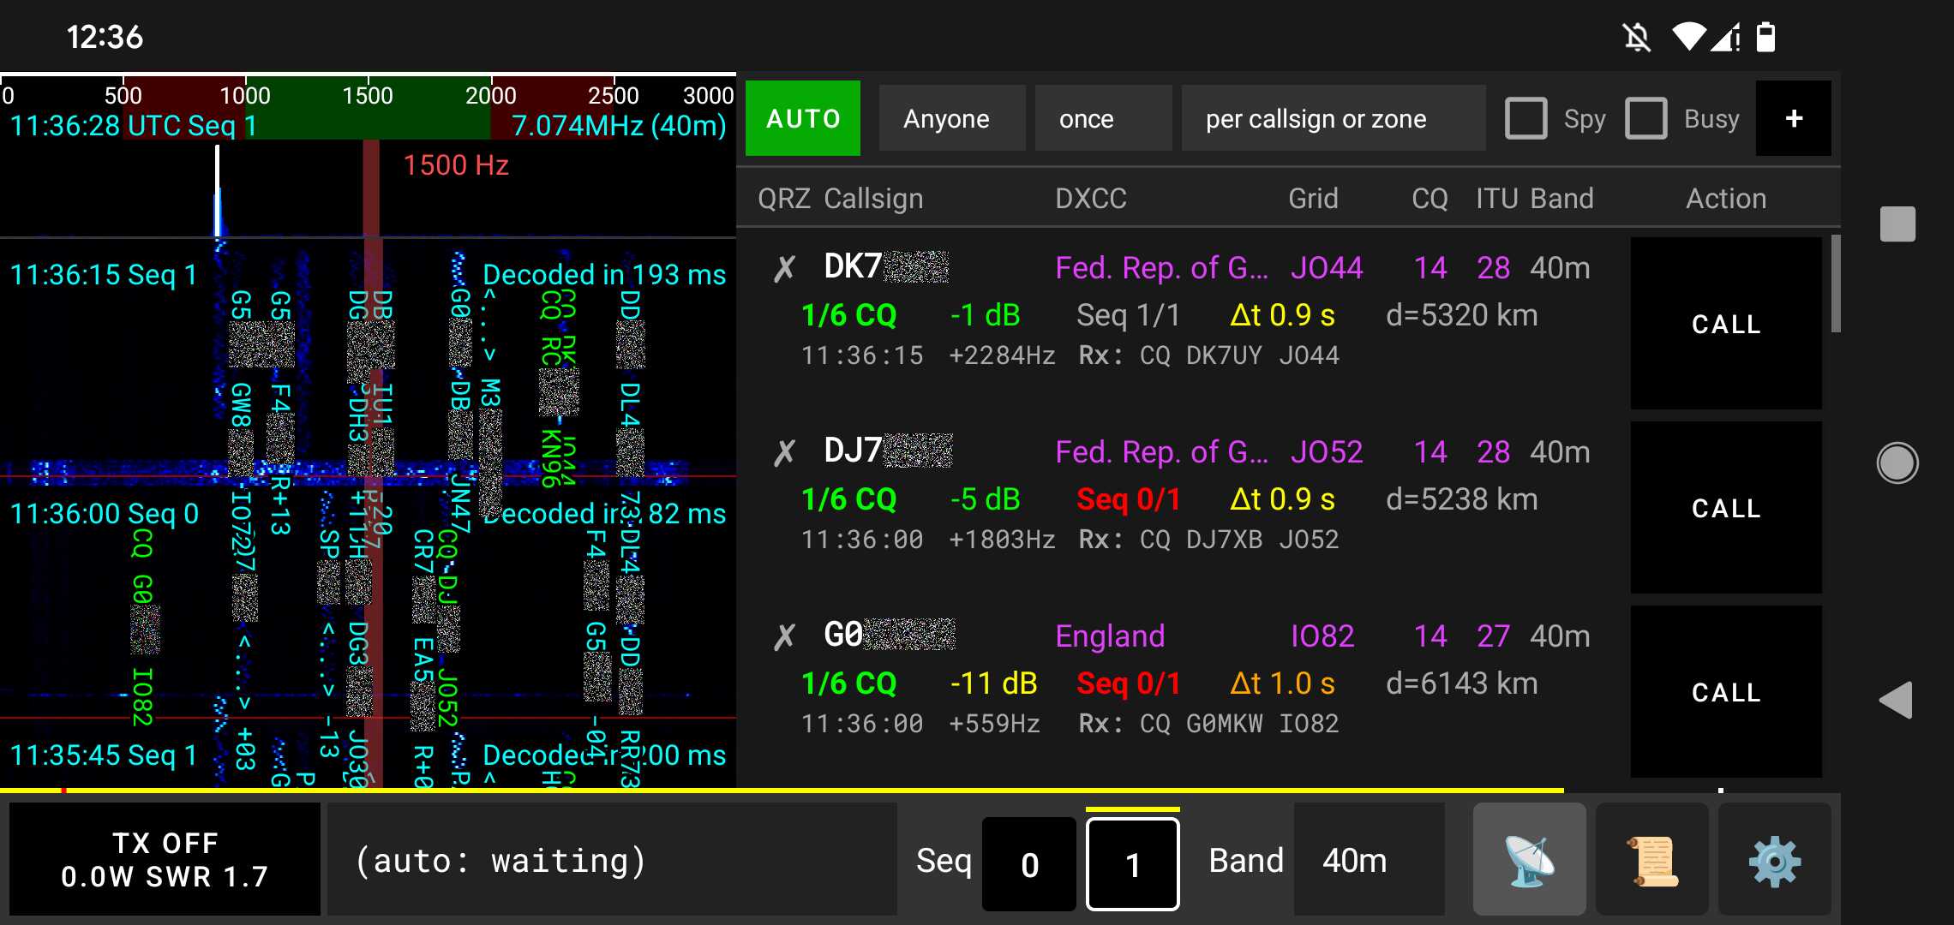Open the Anyone reply filter dropdown
The width and height of the screenshot is (1954, 925).
951,118
